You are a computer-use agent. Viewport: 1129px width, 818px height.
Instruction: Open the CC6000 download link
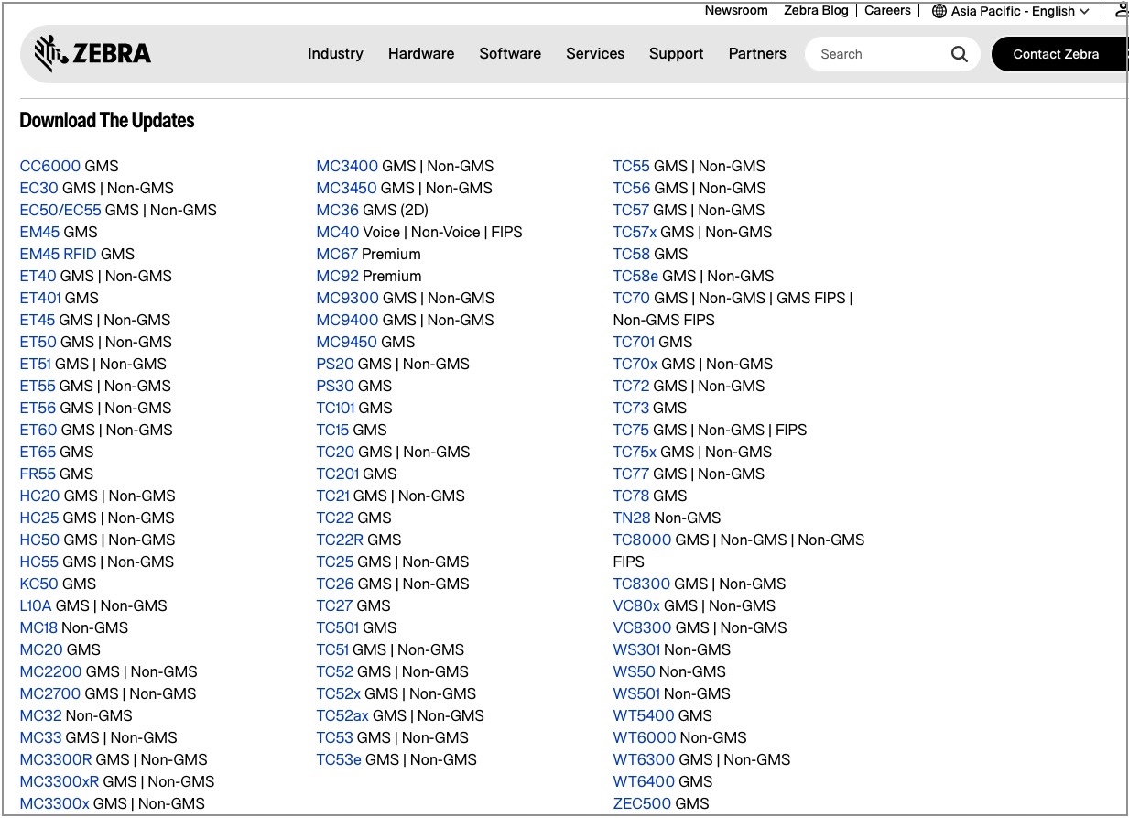click(x=50, y=166)
